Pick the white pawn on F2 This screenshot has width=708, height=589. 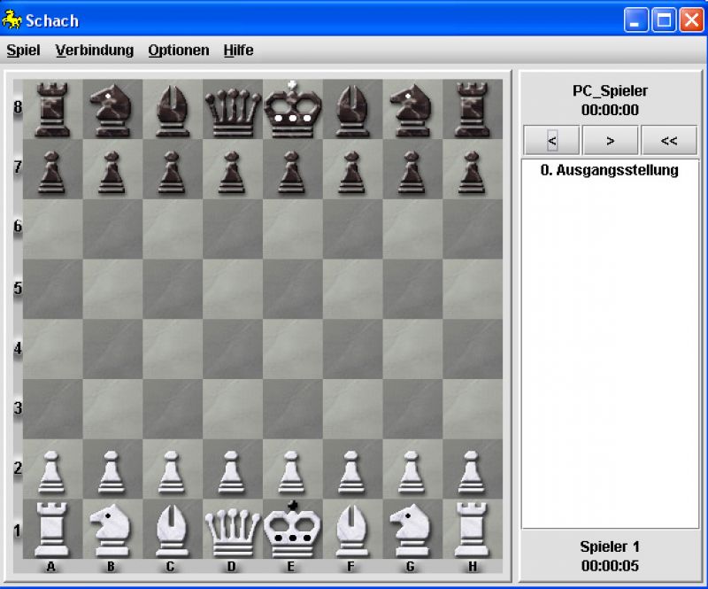[351, 472]
